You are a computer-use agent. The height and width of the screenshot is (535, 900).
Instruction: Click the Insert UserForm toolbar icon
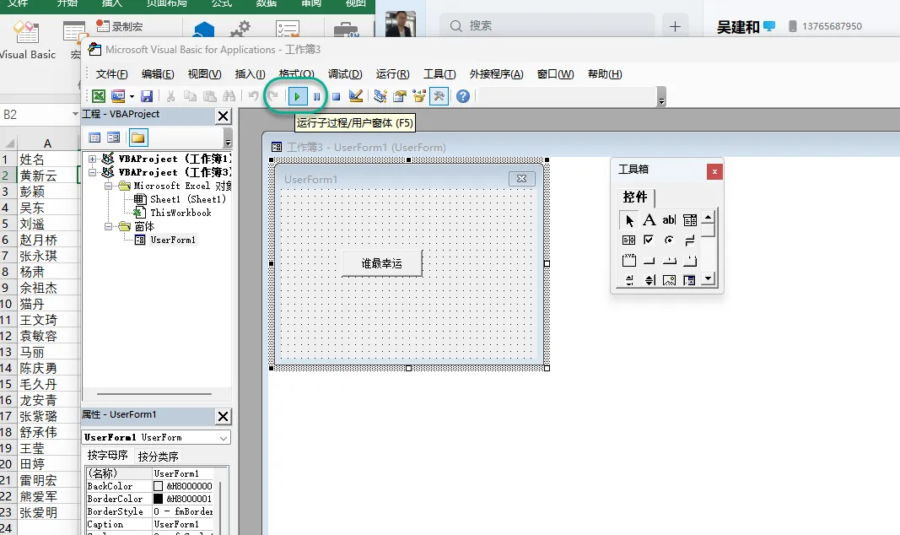pyautogui.click(x=117, y=96)
